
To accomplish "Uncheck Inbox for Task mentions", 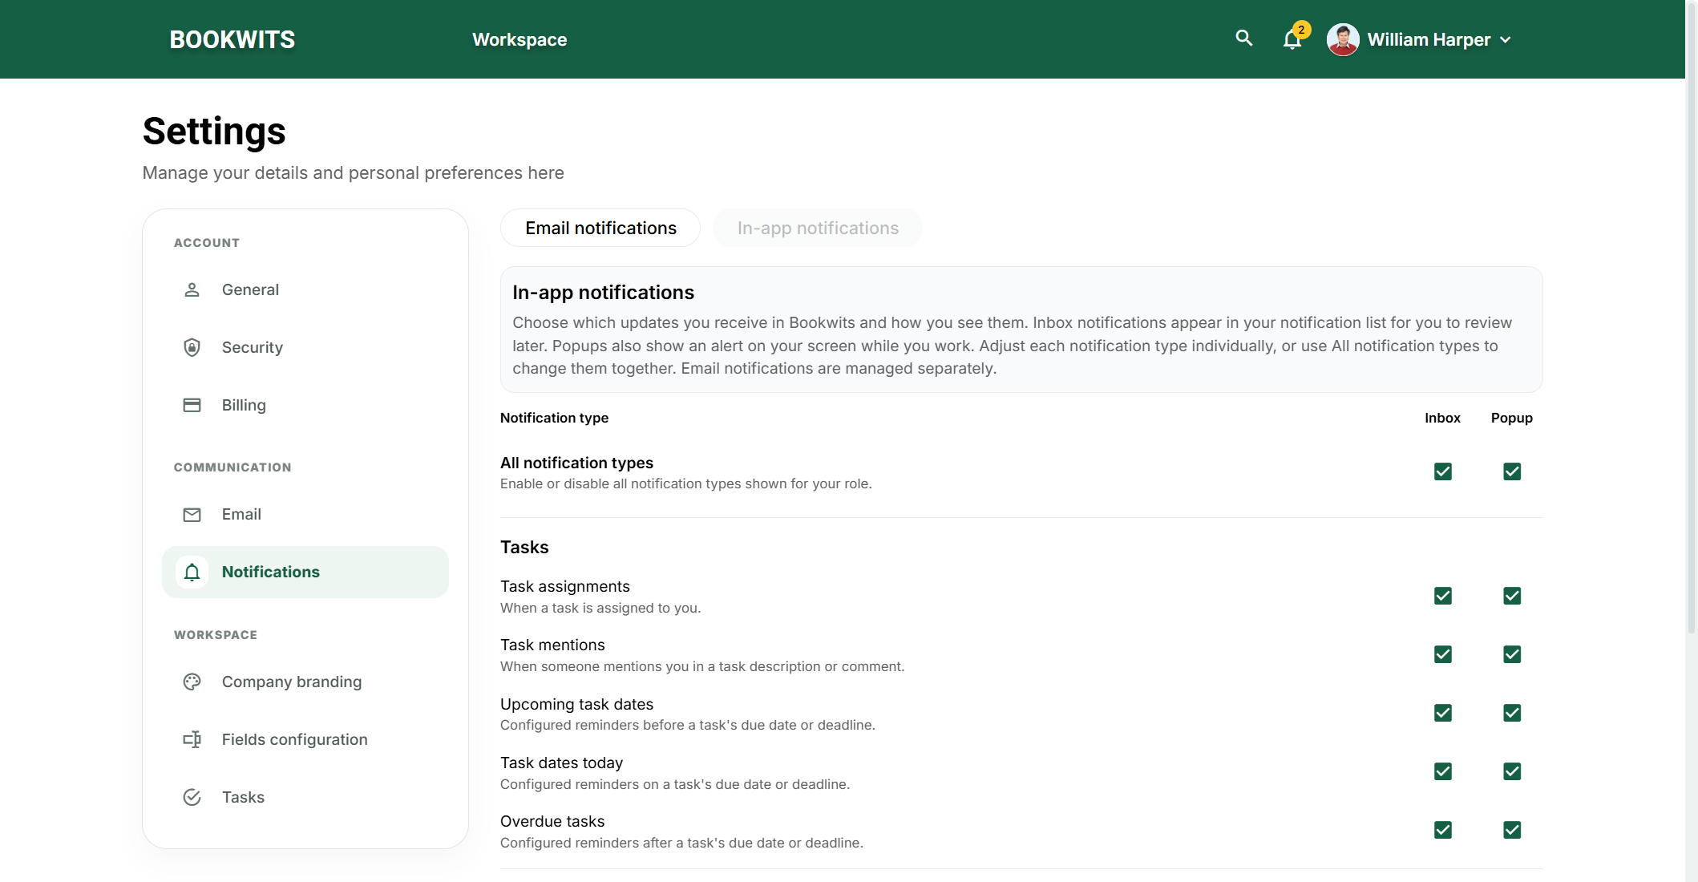I will click(1443, 654).
